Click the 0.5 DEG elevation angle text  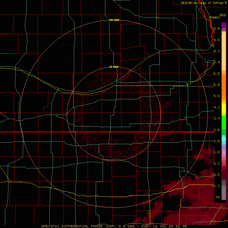(126, 226)
